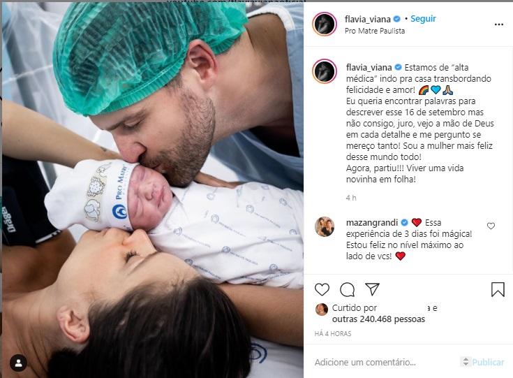Open the HÁ 4 HORAS timestamp
The width and height of the screenshot is (513, 378).
[x=333, y=334]
